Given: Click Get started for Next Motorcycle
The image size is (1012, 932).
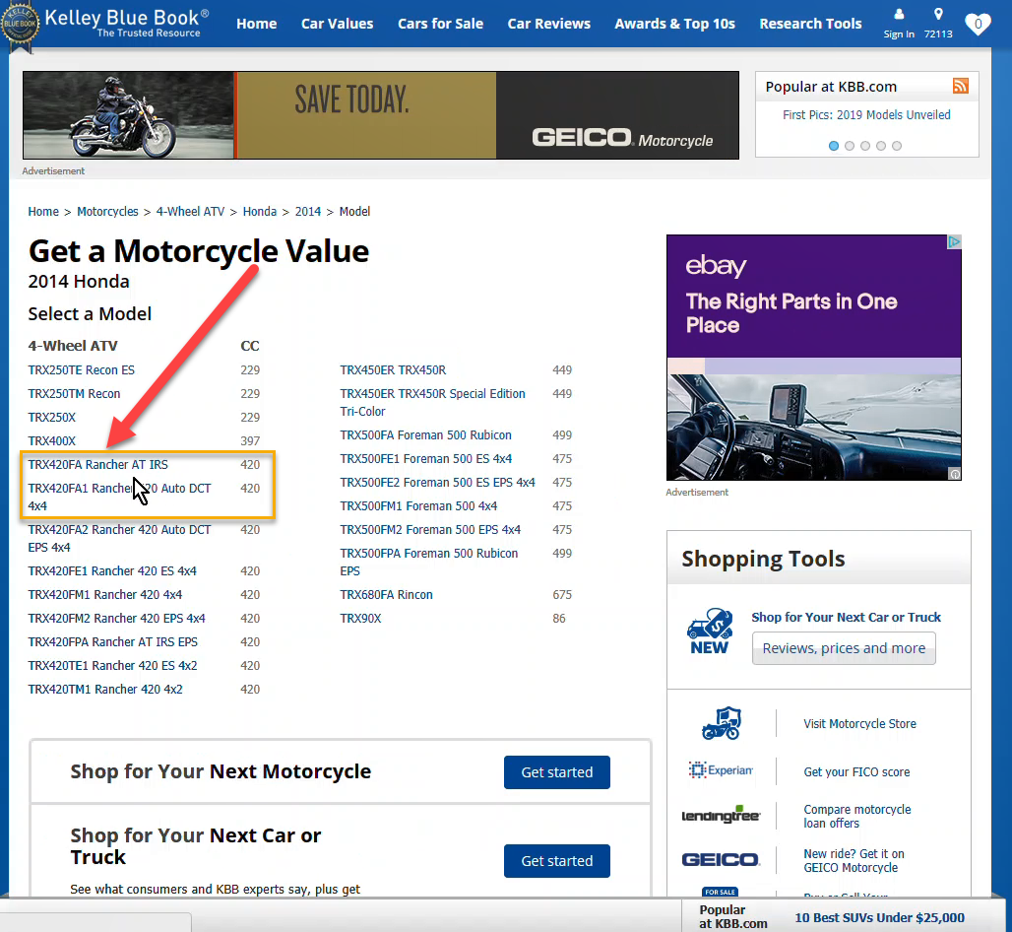Looking at the screenshot, I should point(557,771).
